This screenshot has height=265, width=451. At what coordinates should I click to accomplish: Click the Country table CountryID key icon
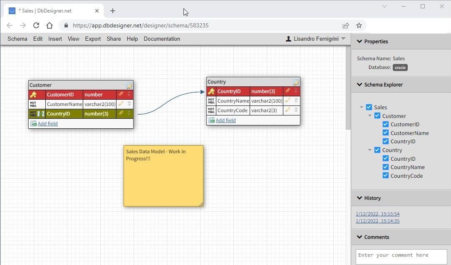point(211,91)
